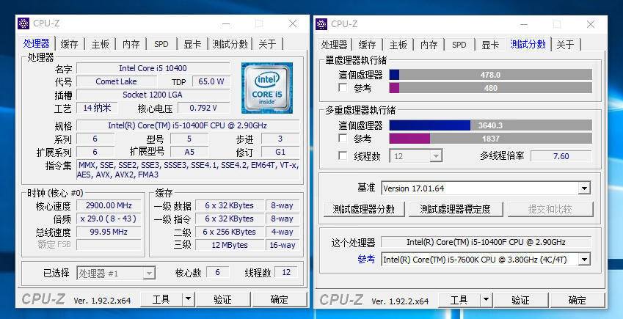This screenshot has height=319, width=623.
Task: Click the multi-thread reference 1837 bar
Action: (x=491, y=139)
